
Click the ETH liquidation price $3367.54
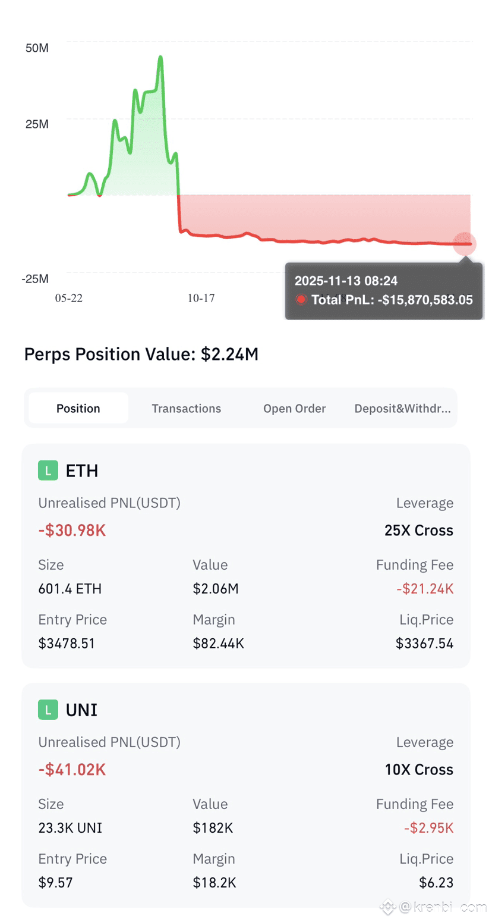point(425,643)
